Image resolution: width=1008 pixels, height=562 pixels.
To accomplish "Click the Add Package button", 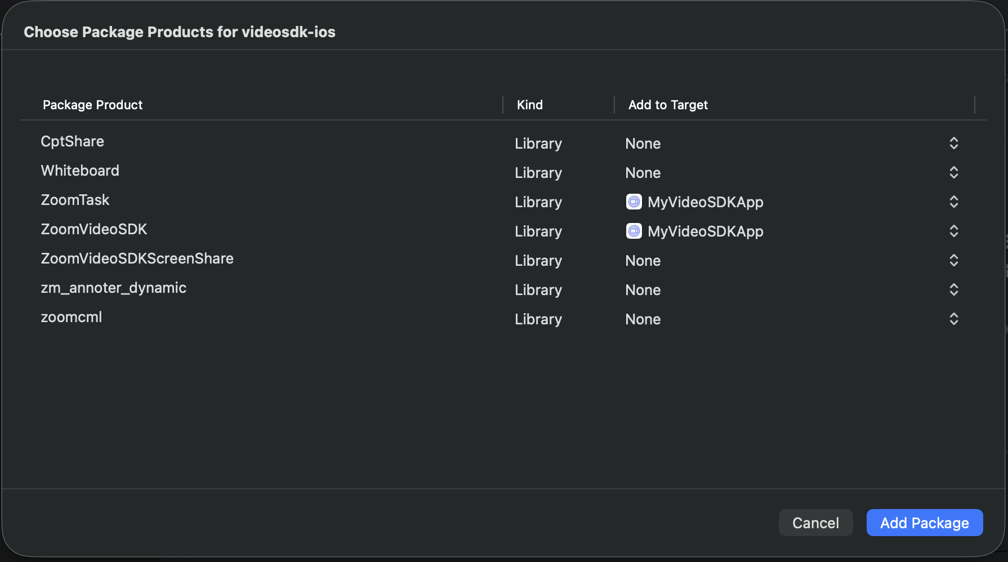I will pos(925,523).
